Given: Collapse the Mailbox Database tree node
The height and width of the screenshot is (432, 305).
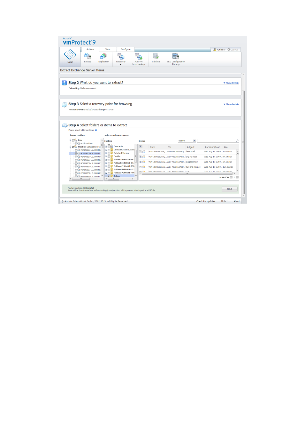Looking at the screenshot, I should [70, 147].
